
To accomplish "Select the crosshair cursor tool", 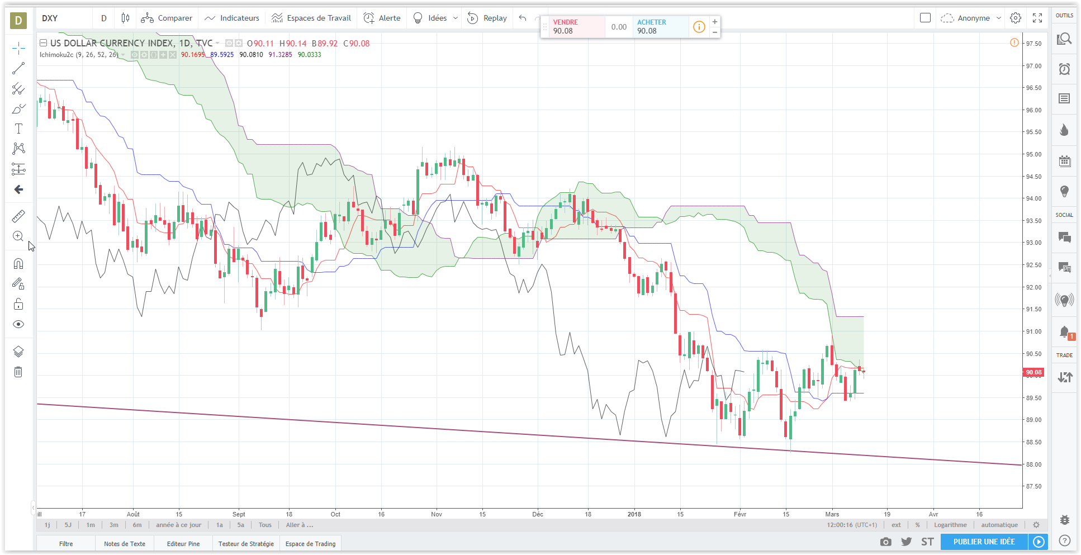I will [18, 49].
